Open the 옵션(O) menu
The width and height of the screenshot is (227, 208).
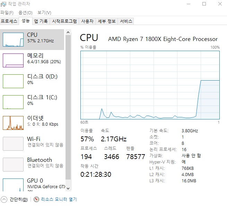25,13
